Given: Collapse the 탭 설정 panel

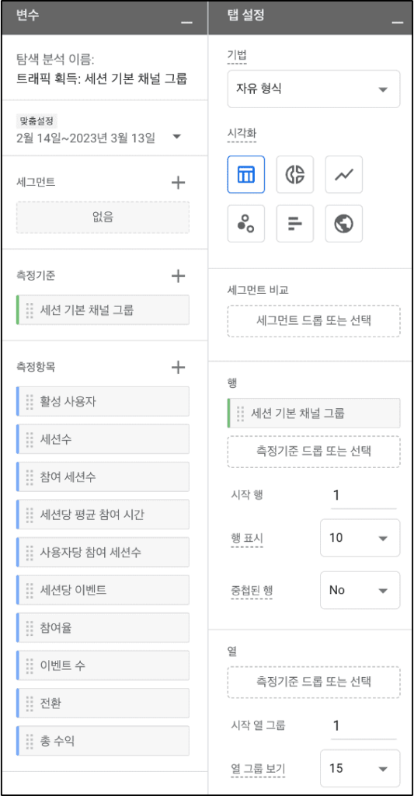Looking at the screenshot, I should 398,22.
